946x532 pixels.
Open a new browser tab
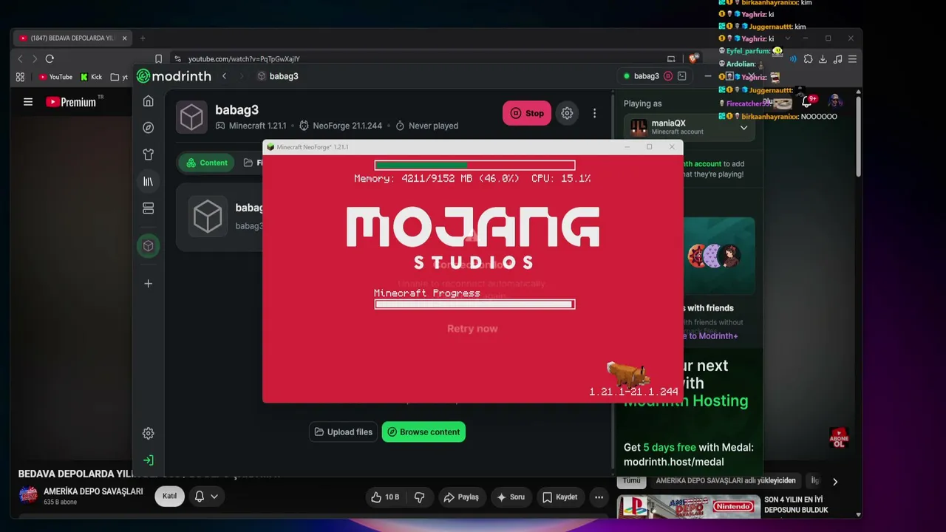pyautogui.click(x=143, y=38)
